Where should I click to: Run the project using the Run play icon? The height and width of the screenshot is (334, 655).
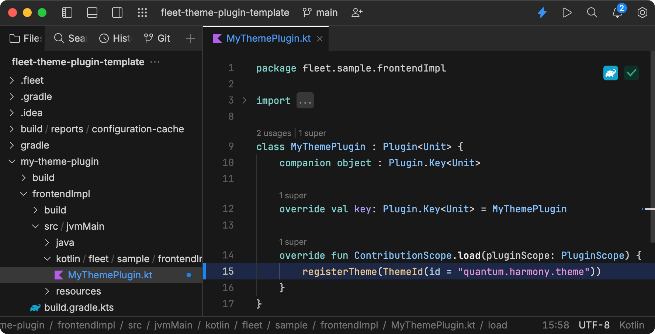567,12
